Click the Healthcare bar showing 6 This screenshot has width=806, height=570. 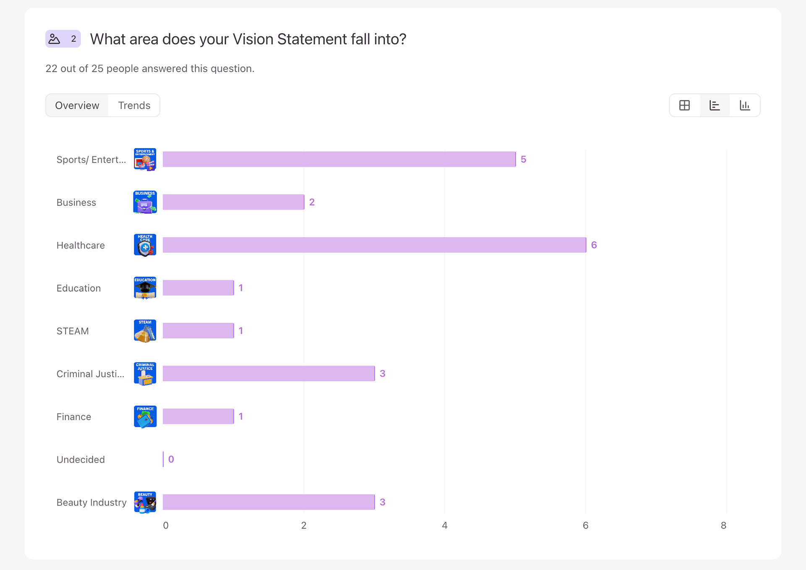[374, 245]
